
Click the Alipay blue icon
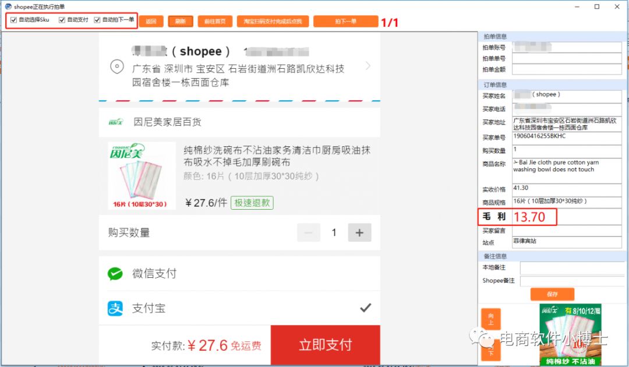(115, 308)
